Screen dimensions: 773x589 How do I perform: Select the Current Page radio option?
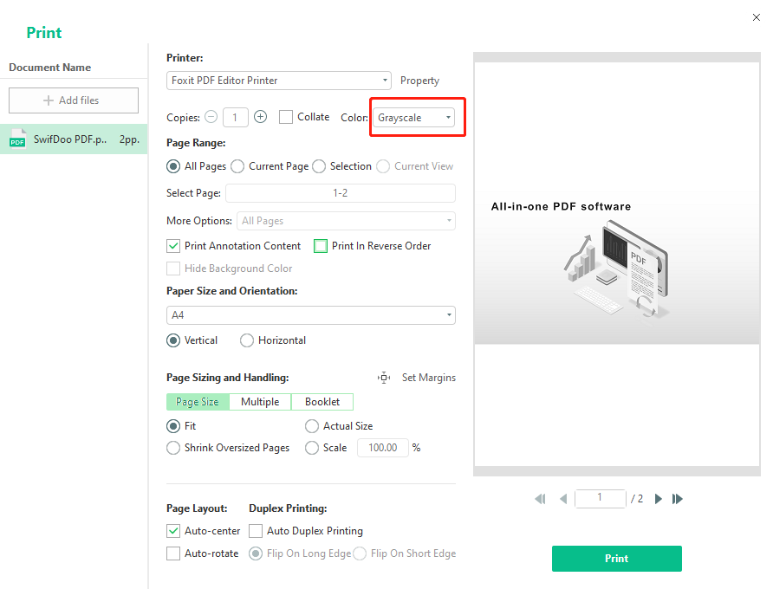(237, 165)
